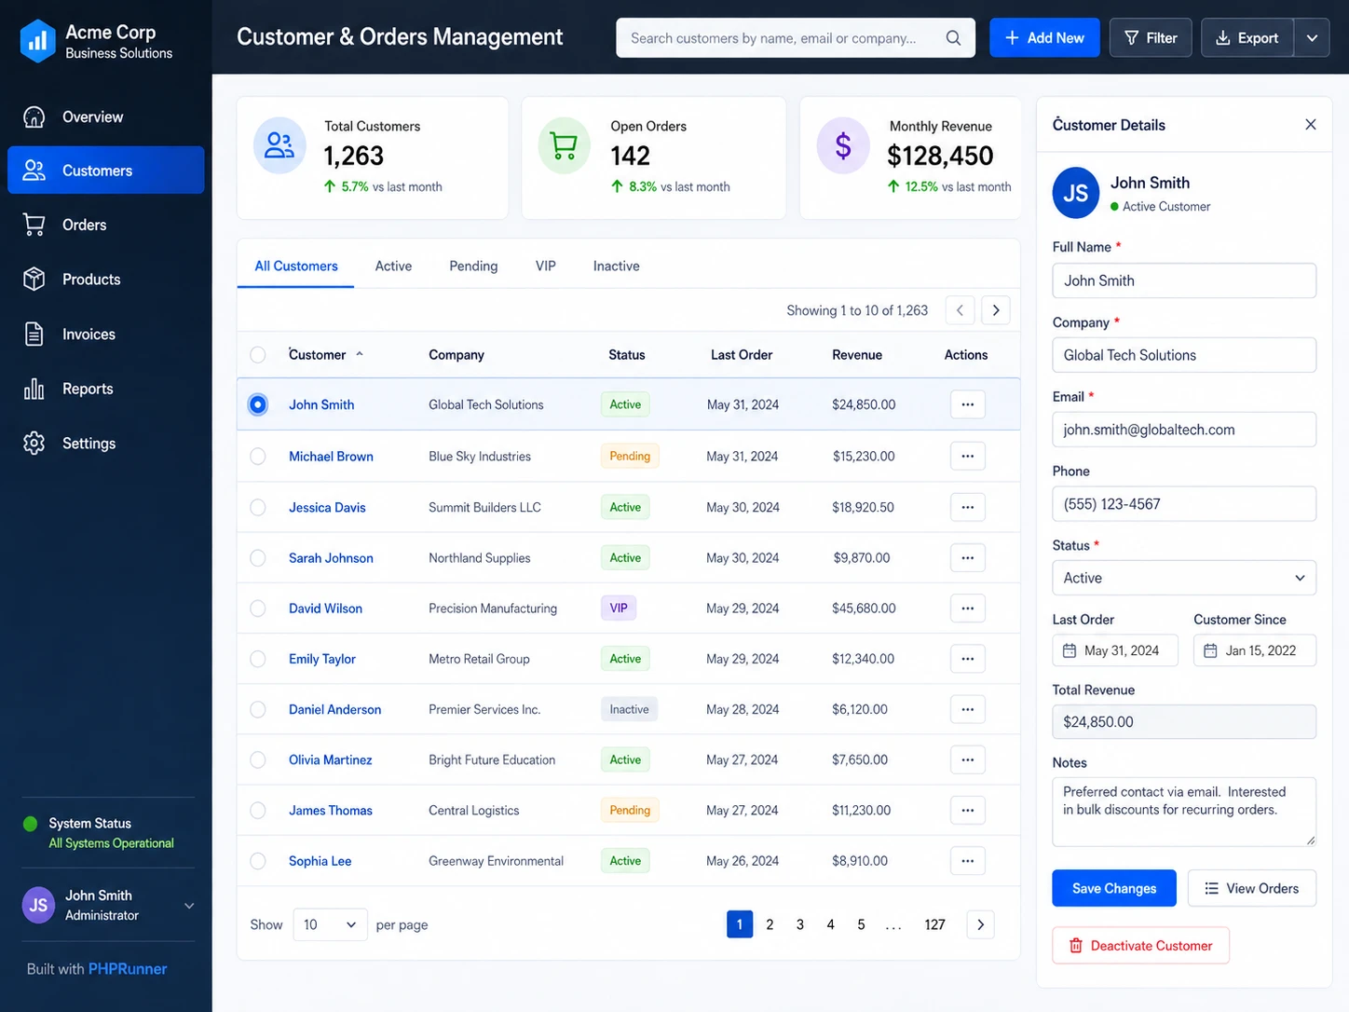
Task: Switch to the Pending customers tab
Action: click(x=473, y=267)
